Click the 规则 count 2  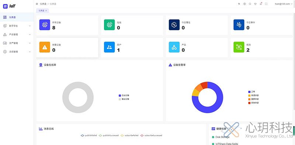[x=248, y=50]
